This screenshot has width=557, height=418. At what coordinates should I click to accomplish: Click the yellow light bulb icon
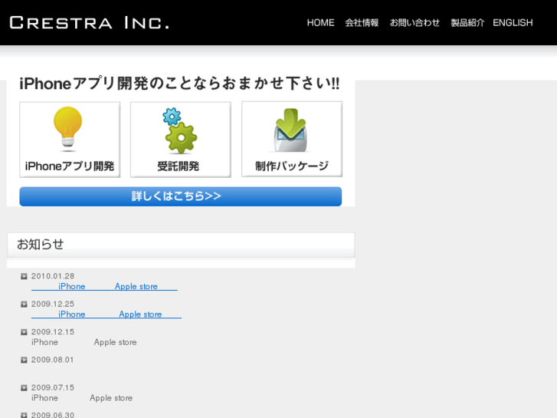(x=68, y=128)
